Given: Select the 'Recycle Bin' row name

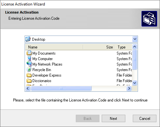Looking at the screenshot, I should [x=42, y=70].
